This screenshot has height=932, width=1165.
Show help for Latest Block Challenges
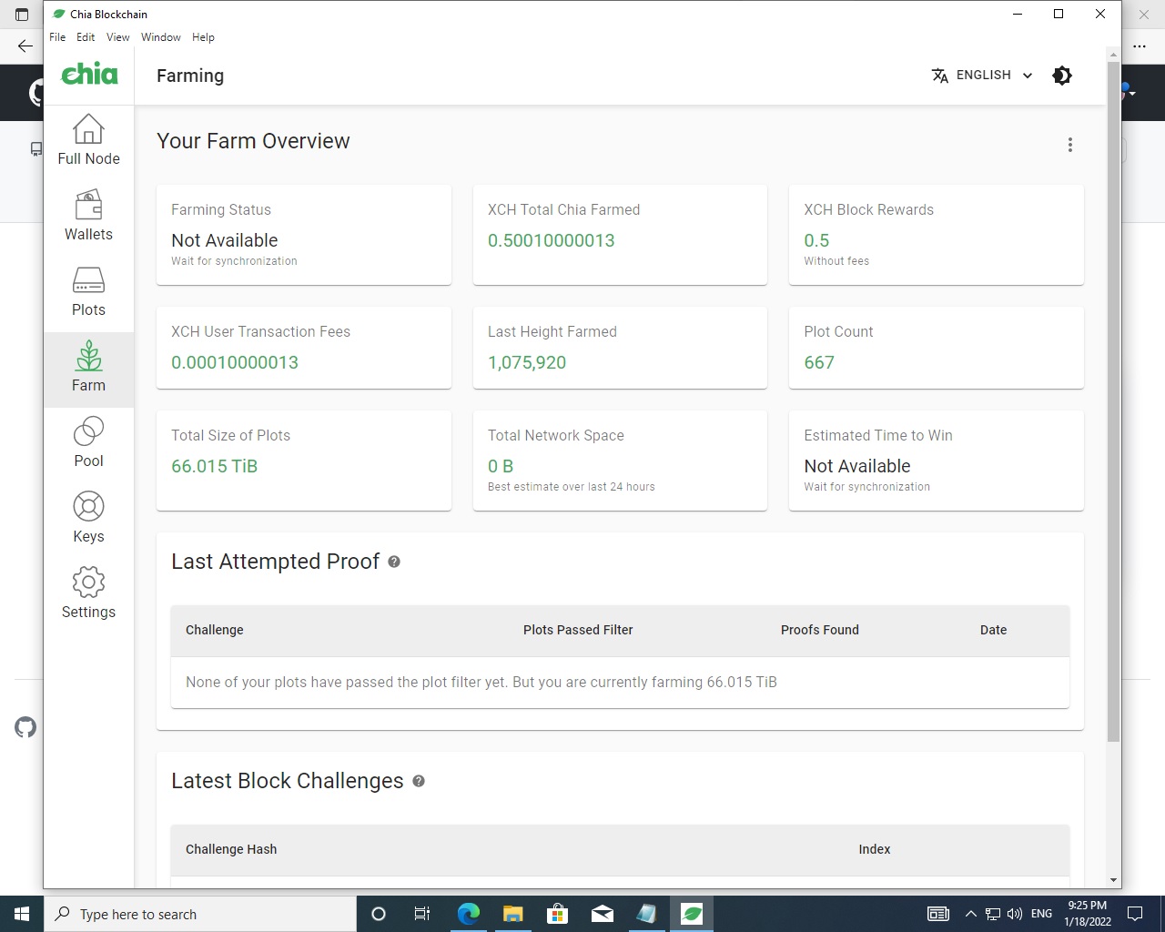(x=419, y=781)
